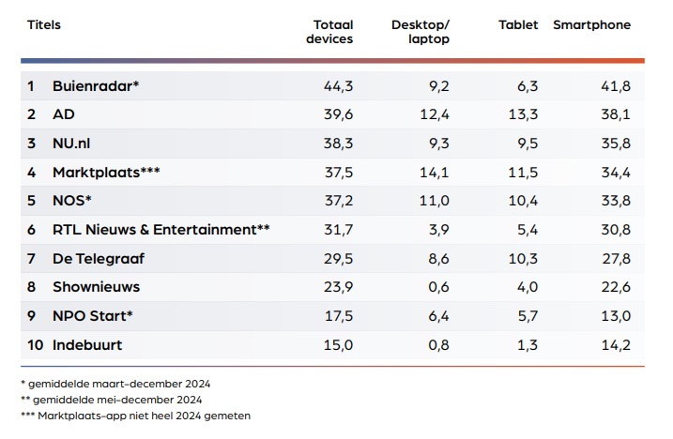Click Shownieuws total value 23,9
The height and width of the screenshot is (439, 673).
coord(338,287)
